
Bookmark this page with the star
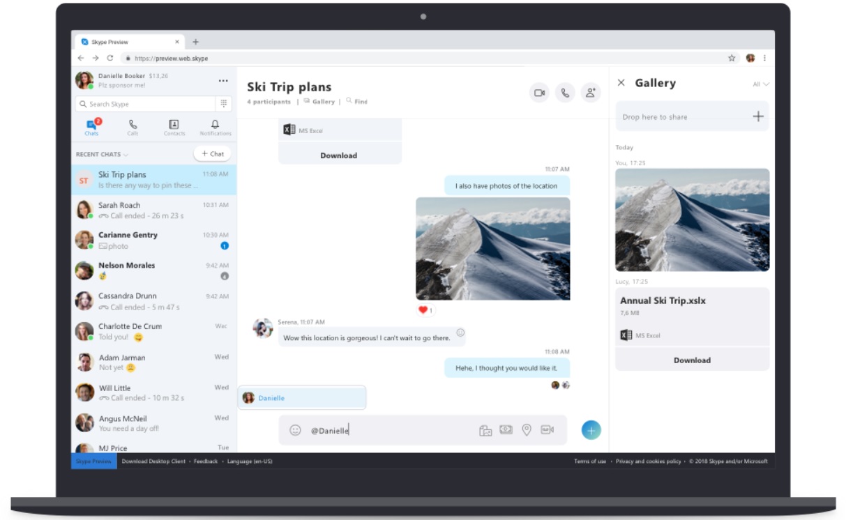[x=732, y=59]
